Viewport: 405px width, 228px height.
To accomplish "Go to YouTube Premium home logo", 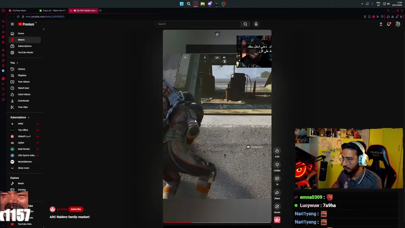I will point(27,24).
